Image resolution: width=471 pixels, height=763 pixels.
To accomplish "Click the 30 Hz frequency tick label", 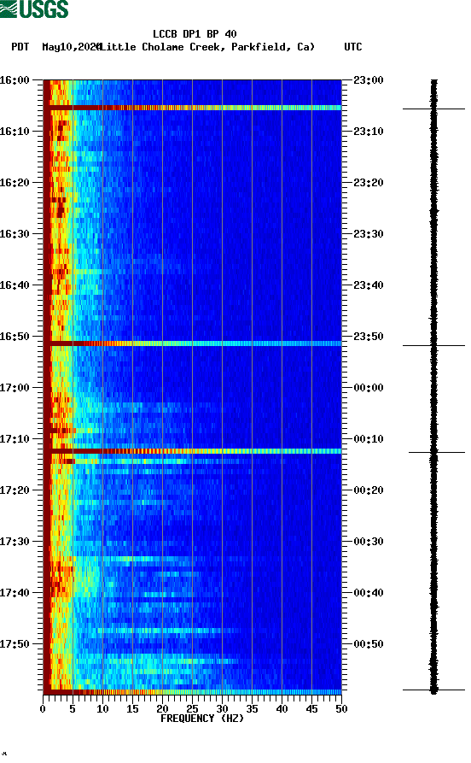I will (x=222, y=709).
